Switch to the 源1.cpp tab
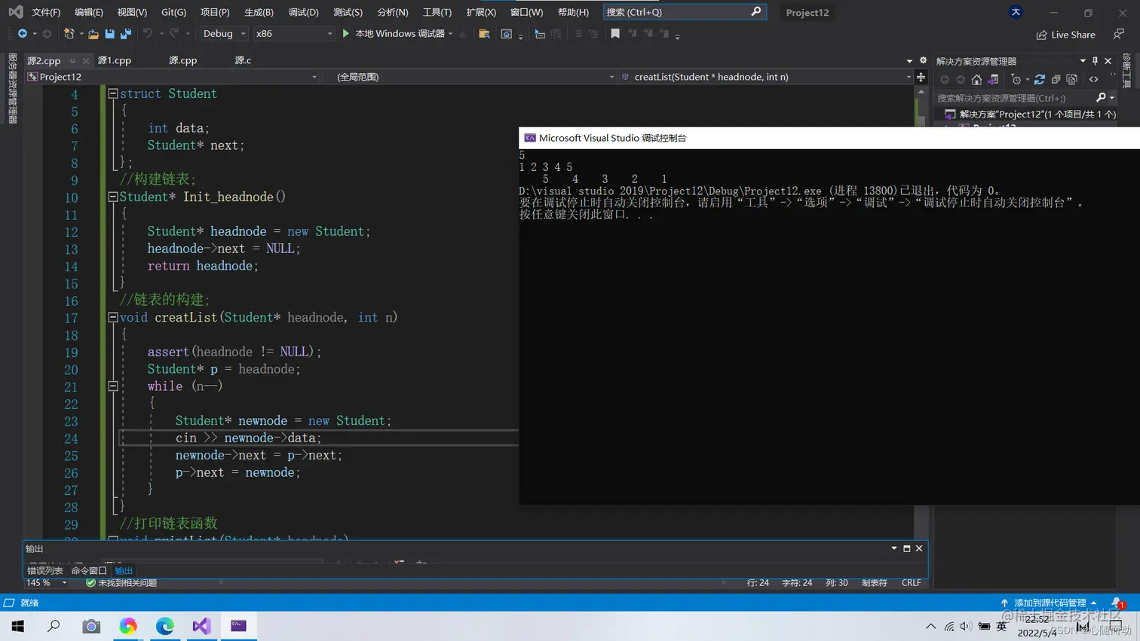The height and width of the screenshot is (641, 1140). point(115,60)
